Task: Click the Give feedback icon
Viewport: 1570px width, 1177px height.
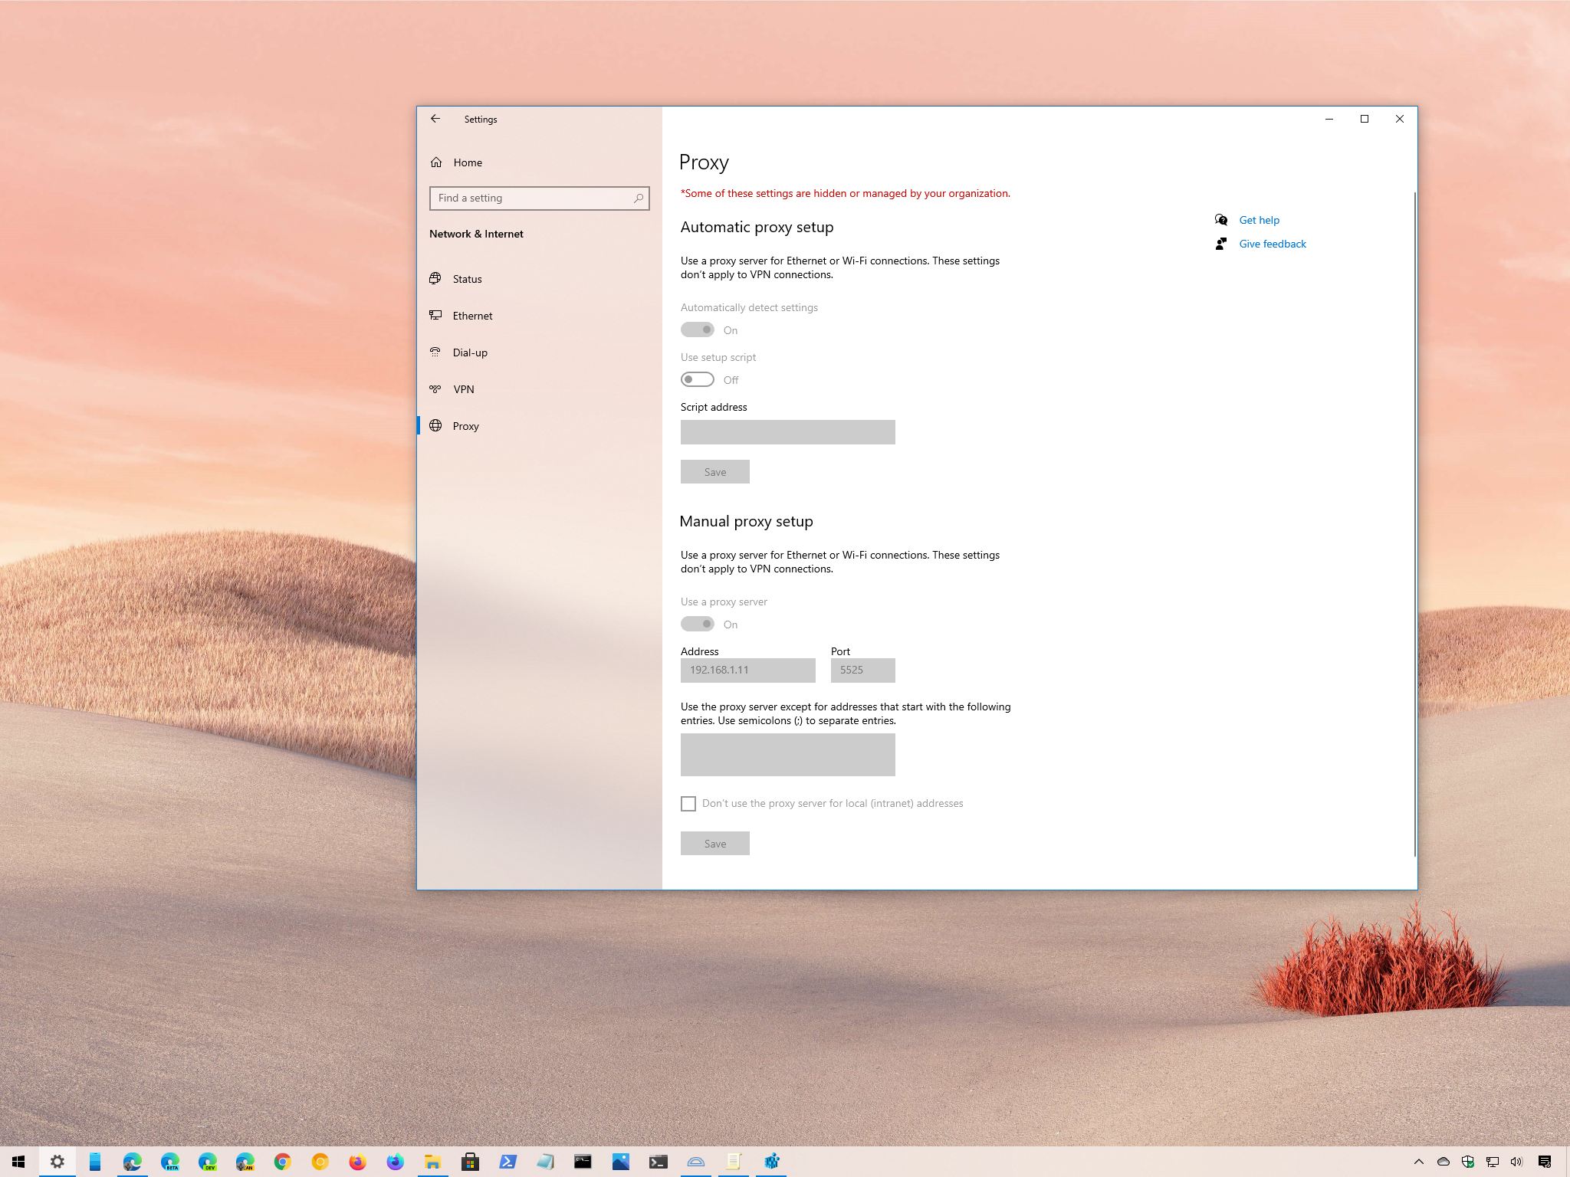Action: click(1221, 244)
